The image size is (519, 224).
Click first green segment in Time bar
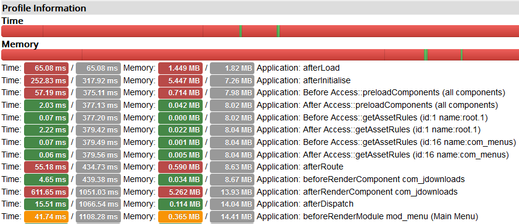(x=241, y=31)
